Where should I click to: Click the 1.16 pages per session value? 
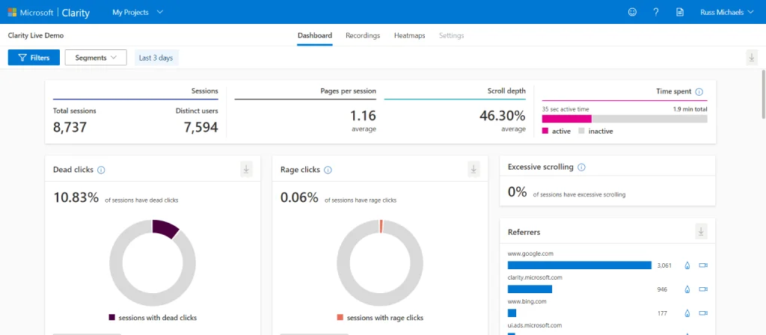(363, 116)
